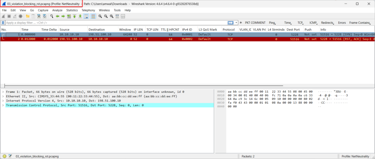Expand the Frame 1 tree node
Viewport: 375px width, 159px height.
coord(3,92)
